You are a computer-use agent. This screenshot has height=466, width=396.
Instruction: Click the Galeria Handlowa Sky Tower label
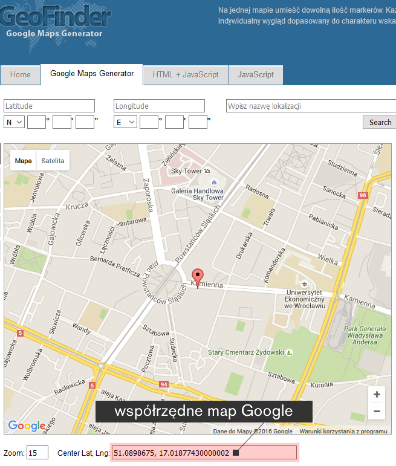(197, 195)
